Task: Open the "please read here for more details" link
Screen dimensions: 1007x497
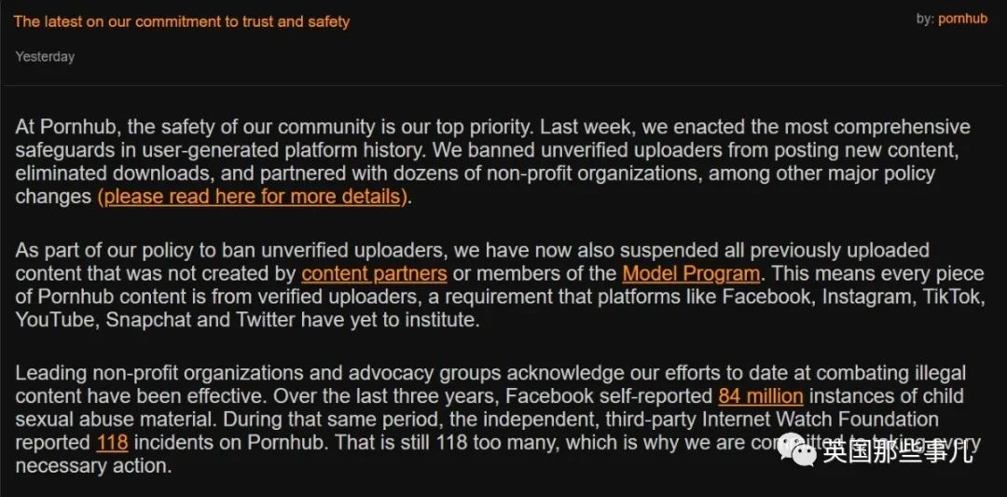Action: [x=253, y=197]
